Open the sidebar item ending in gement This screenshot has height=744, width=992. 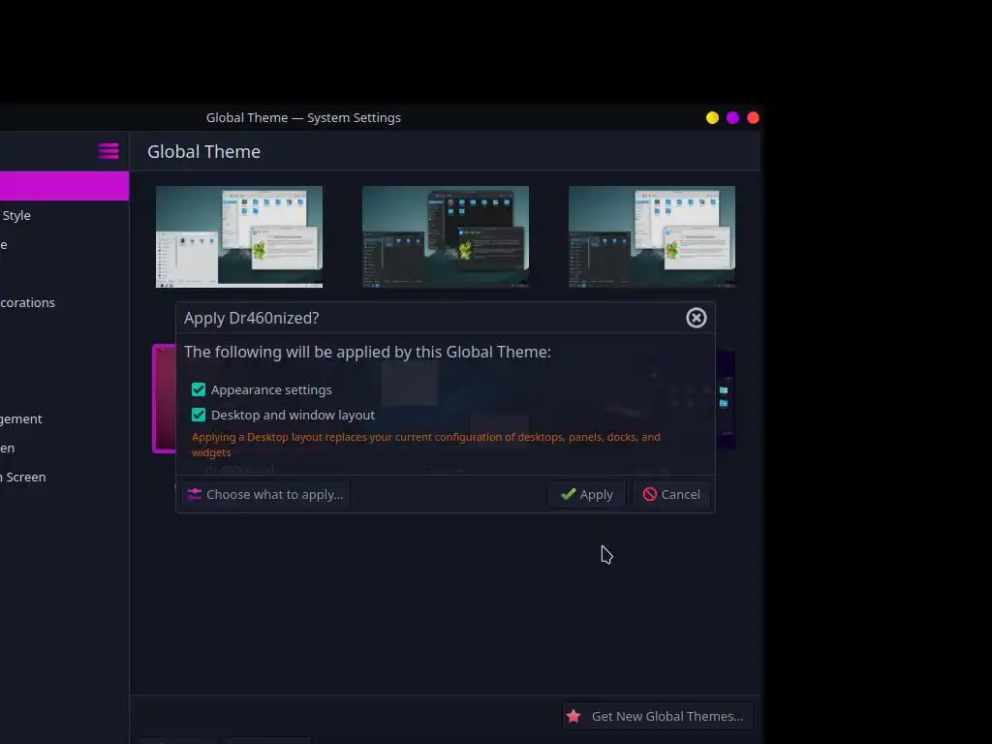(x=65, y=418)
